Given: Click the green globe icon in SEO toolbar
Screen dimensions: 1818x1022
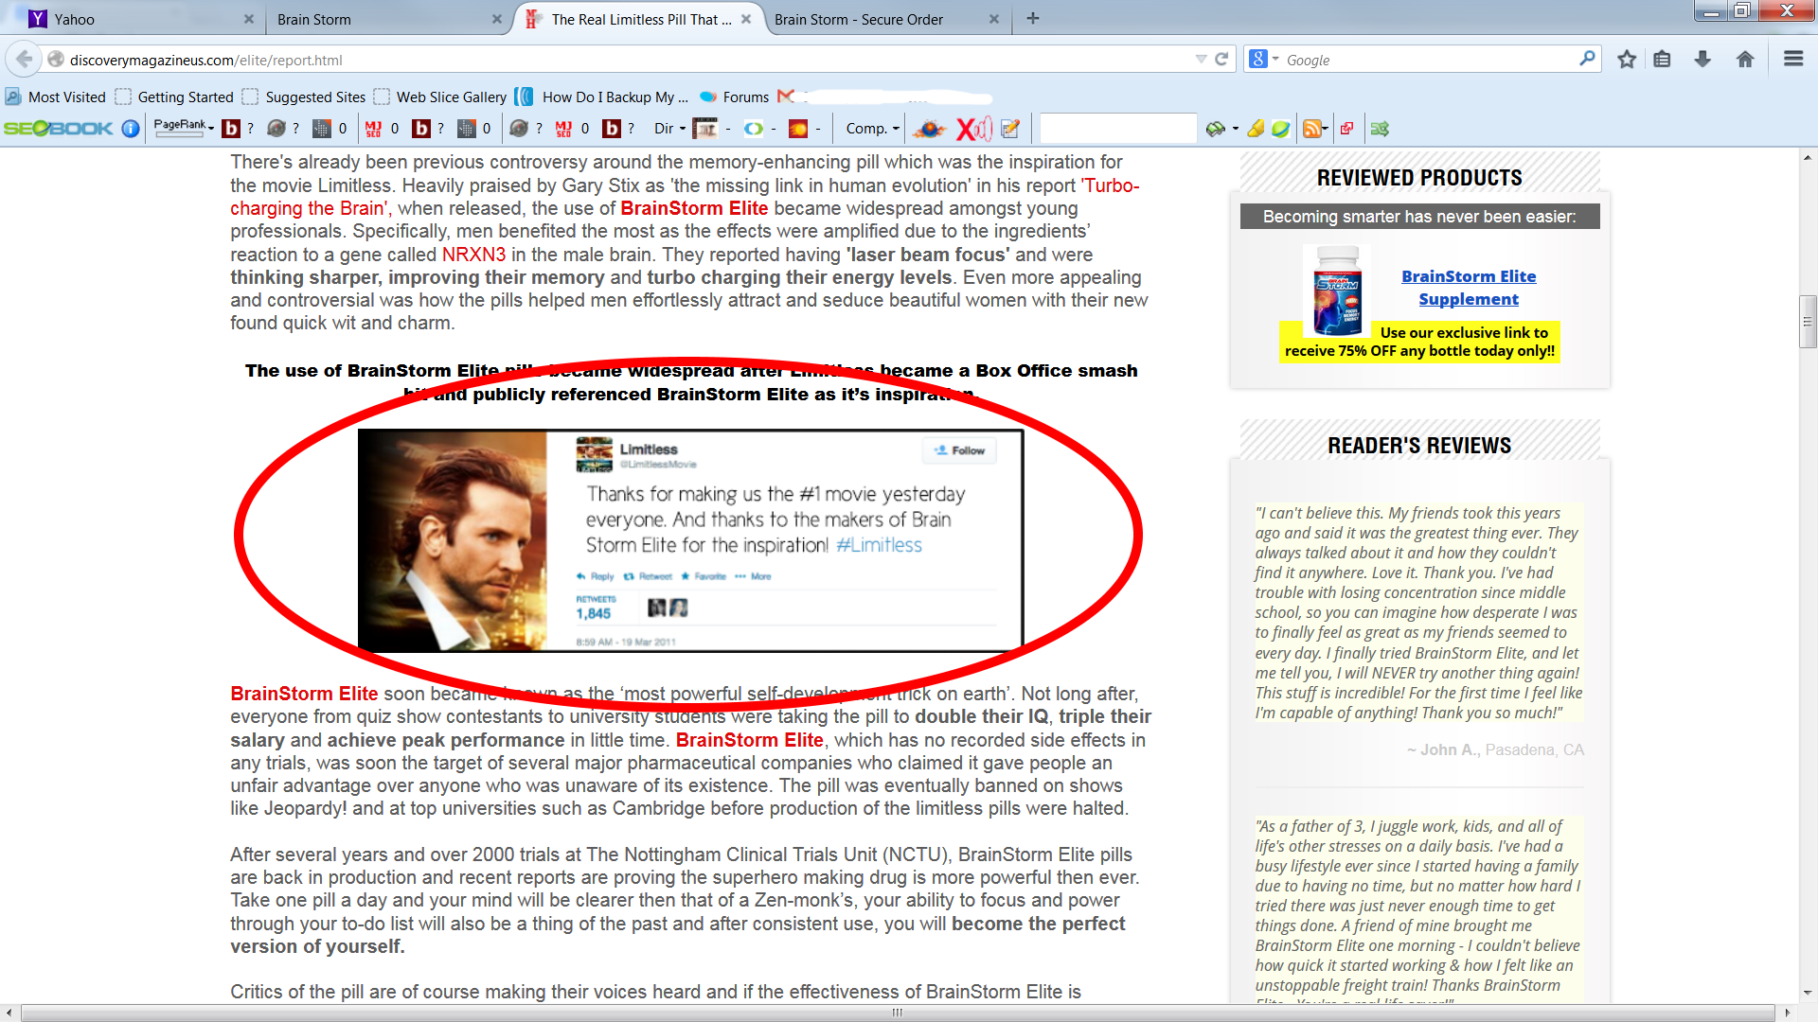Looking at the screenshot, I should click(1280, 129).
